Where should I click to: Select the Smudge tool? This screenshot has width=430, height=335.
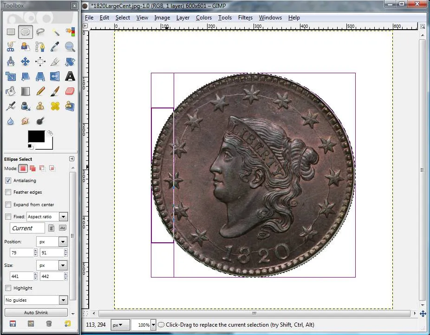[x=26, y=120]
